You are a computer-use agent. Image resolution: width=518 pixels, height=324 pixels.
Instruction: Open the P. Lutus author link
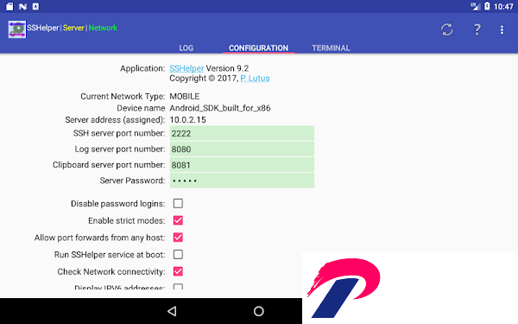pos(255,79)
